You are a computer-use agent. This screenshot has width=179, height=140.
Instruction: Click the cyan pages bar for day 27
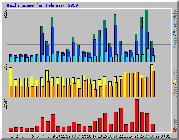[x=148, y=55]
